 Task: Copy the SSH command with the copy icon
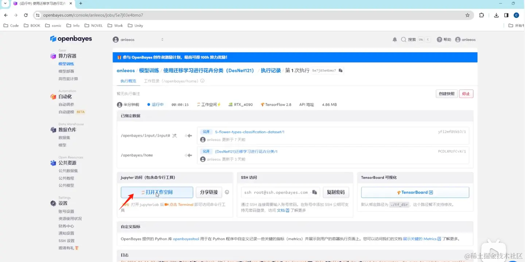pos(315,192)
